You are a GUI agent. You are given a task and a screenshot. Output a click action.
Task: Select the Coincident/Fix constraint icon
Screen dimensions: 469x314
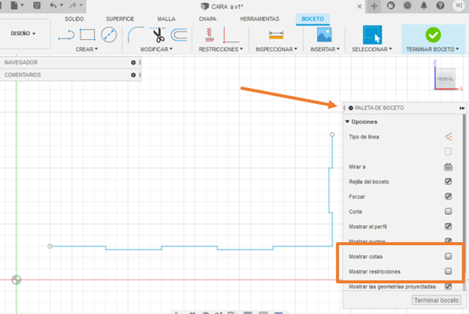(x=210, y=35)
